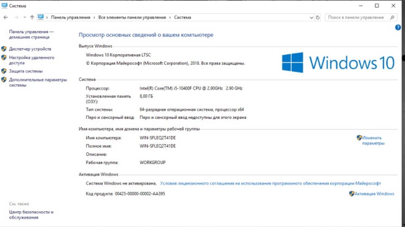Image resolution: width=405 pixels, height=227 pixels.
Task: Select 'Панель управления' breadcrumb
Action: pos(70,17)
